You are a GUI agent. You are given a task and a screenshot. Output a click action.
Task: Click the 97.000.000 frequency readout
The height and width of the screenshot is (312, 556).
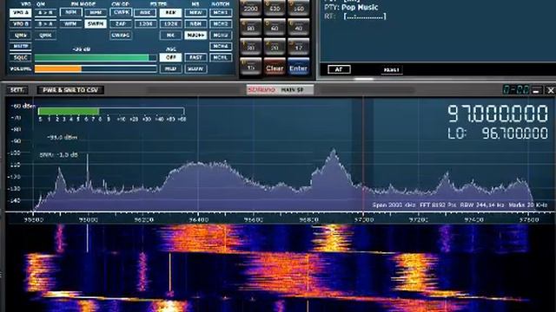pos(498,114)
